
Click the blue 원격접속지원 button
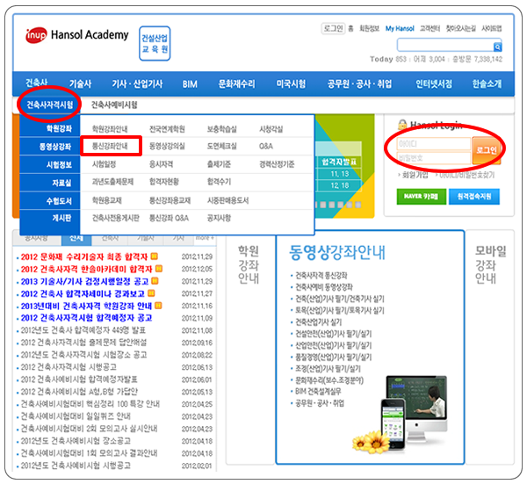coord(474,197)
